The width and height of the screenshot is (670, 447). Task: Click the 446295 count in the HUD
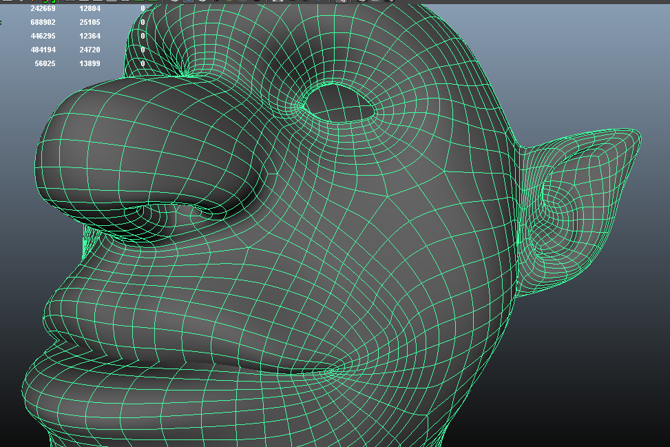tap(43, 36)
